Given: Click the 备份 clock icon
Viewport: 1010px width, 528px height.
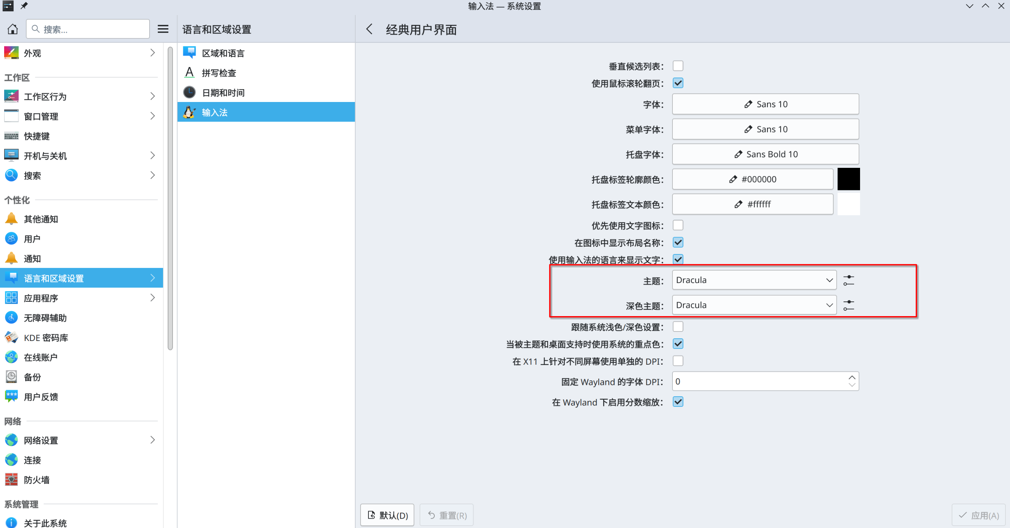Looking at the screenshot, I should tap(11, 377).
